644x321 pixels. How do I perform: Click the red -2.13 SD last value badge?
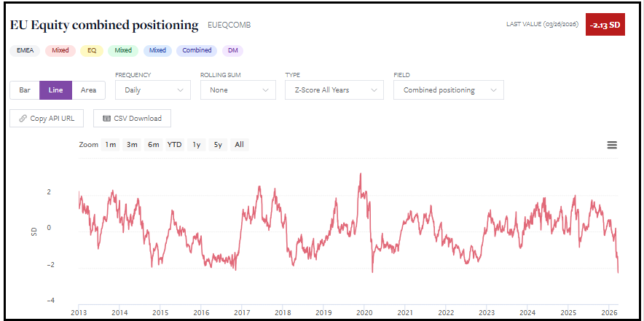tap(605, 25)
